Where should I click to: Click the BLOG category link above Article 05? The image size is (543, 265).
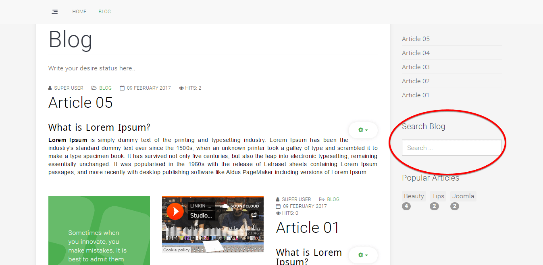point(105,88)
